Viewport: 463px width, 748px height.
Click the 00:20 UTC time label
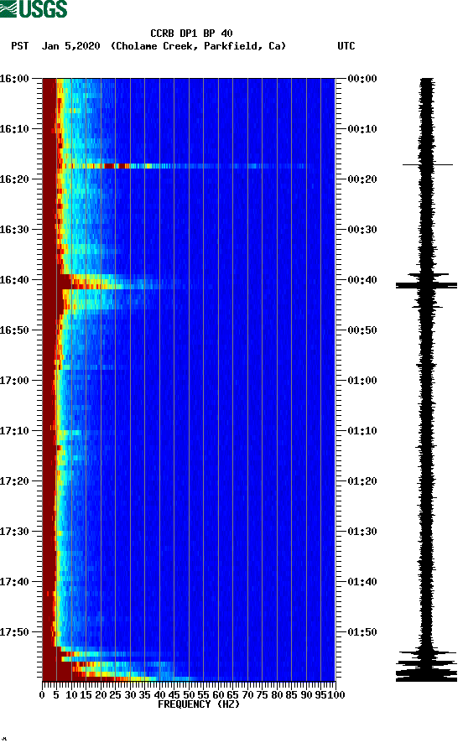[362, 179]
